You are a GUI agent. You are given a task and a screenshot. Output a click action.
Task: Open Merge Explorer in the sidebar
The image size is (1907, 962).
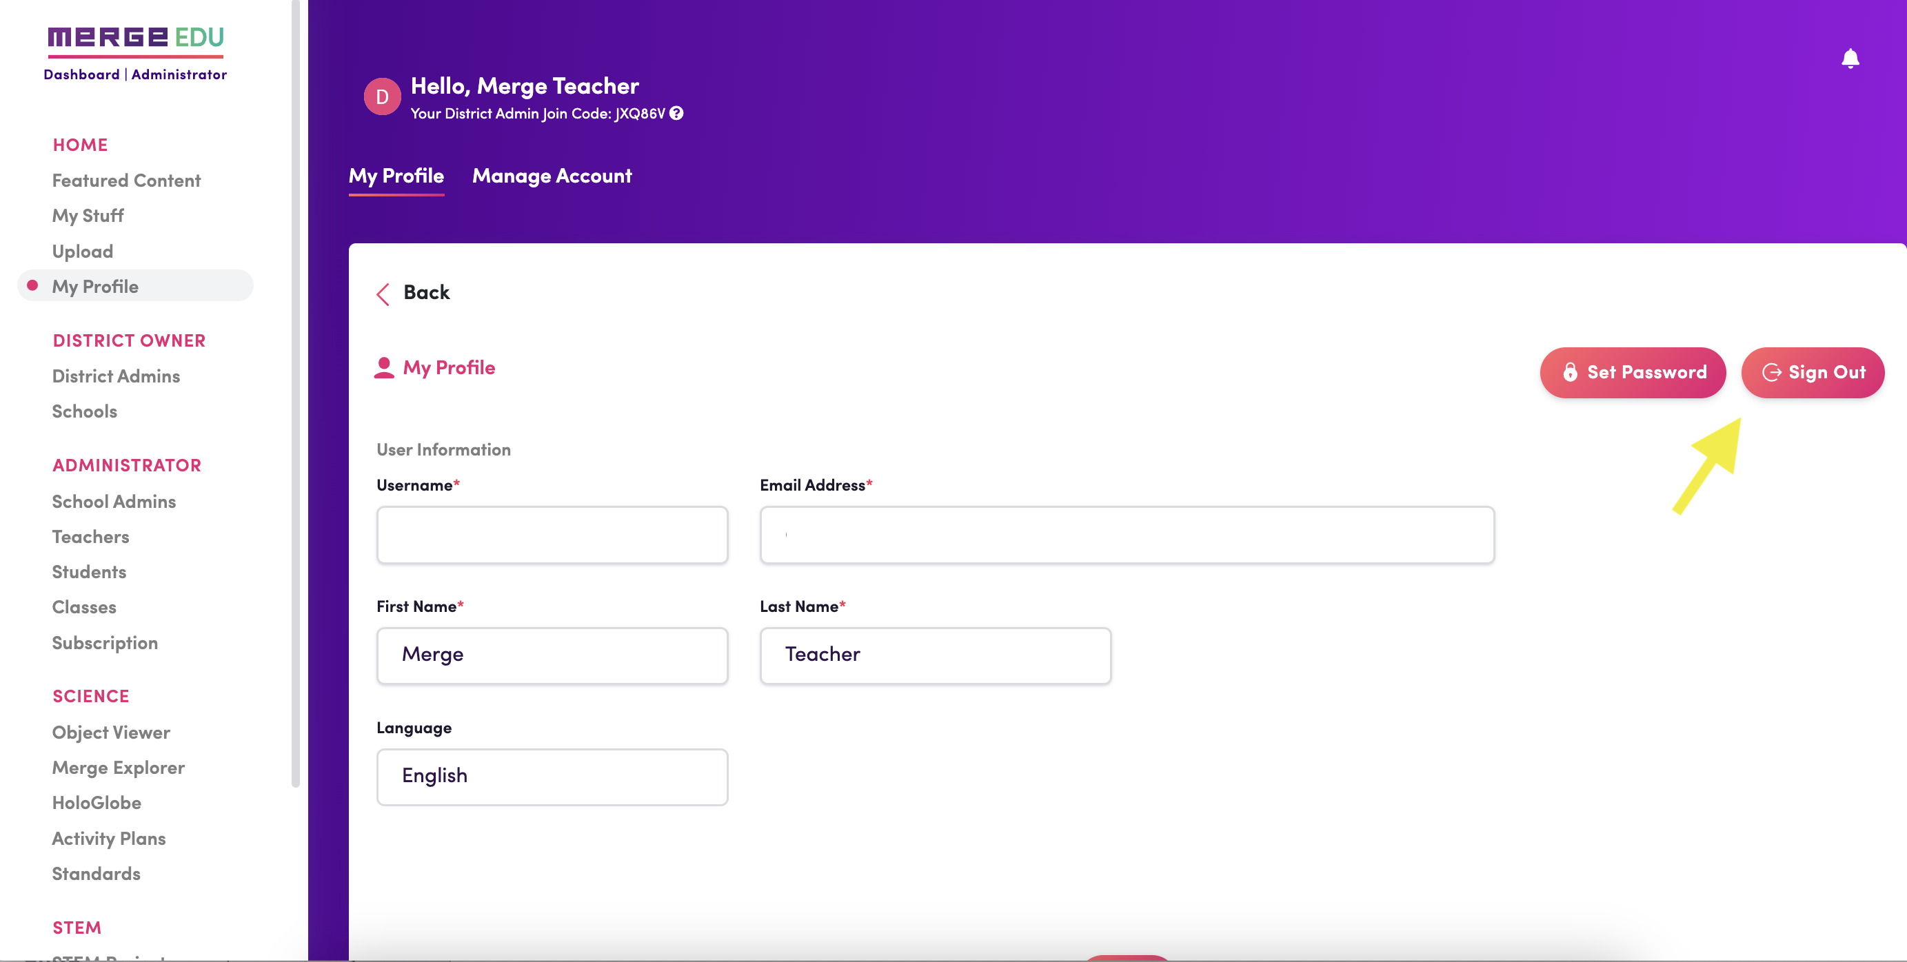[x=119, y=768]
